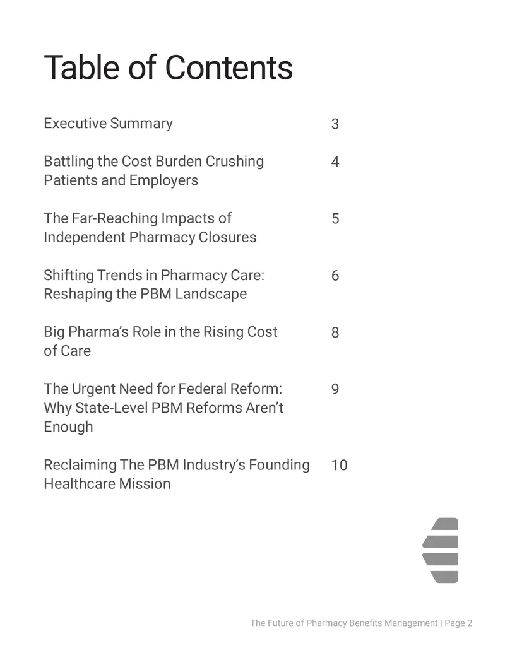
Task: Click the gray striped logo icon
Action: pos(441,550)
